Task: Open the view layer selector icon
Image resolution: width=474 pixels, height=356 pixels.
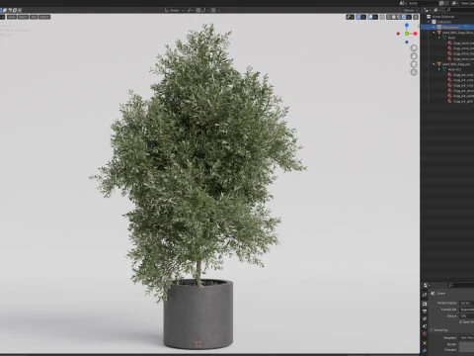Action: [455, 3]
